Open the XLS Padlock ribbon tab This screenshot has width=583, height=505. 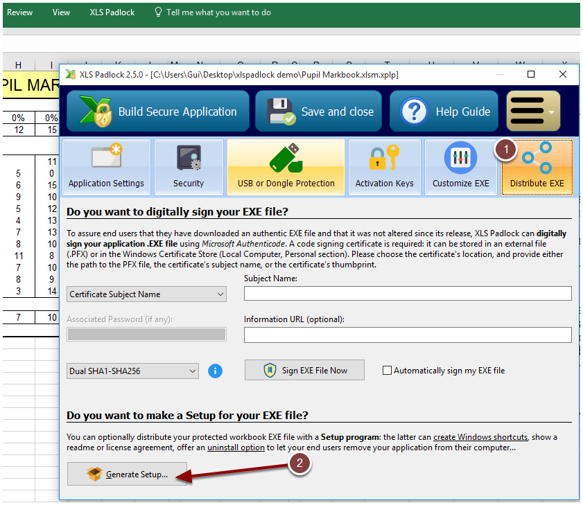coord(112,12)
